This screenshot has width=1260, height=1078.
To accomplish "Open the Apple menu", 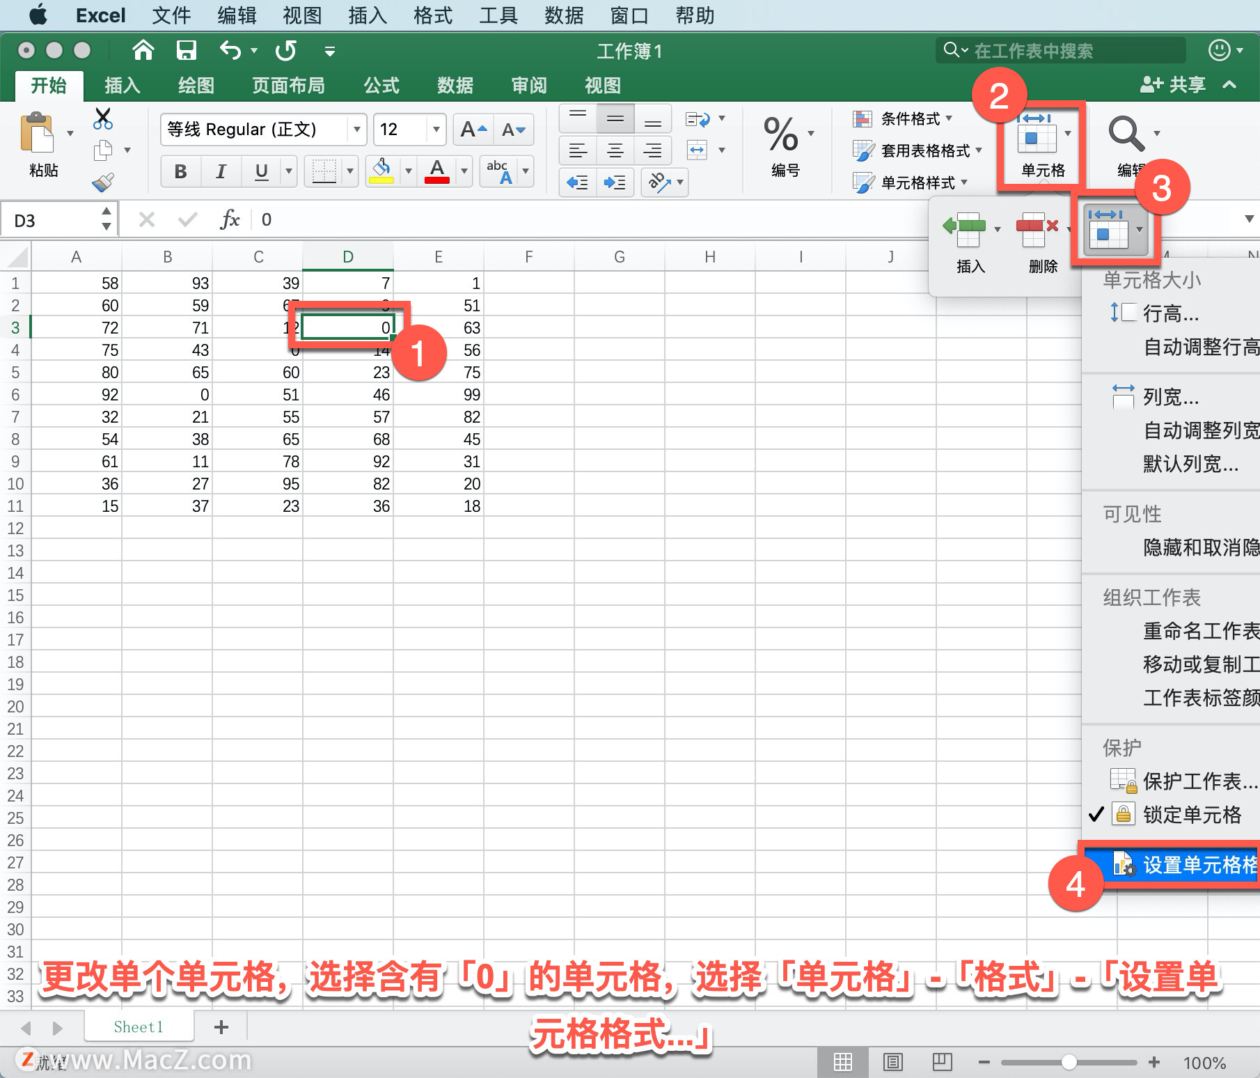I will (x=38, y=15).
